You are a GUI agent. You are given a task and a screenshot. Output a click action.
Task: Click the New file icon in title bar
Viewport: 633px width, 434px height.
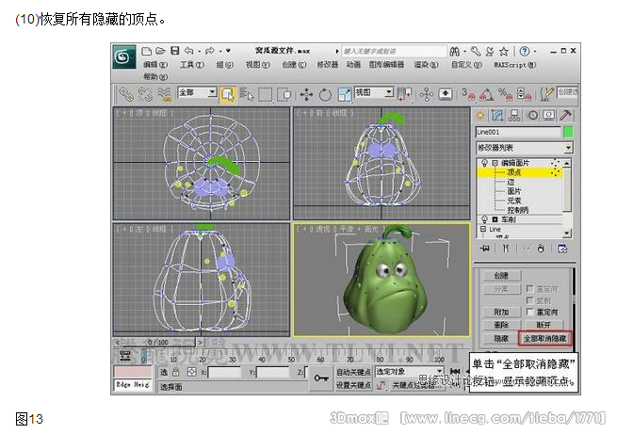(147, 51)
